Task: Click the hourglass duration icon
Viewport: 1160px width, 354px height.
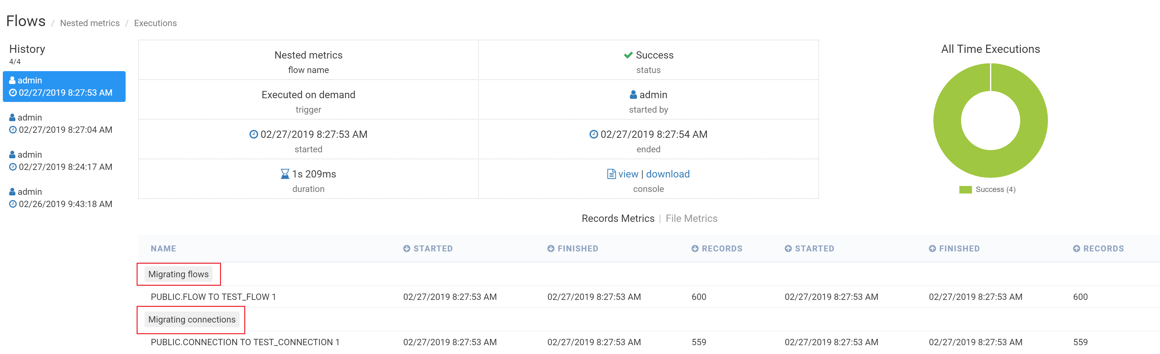Action: (x=285, y=174)
